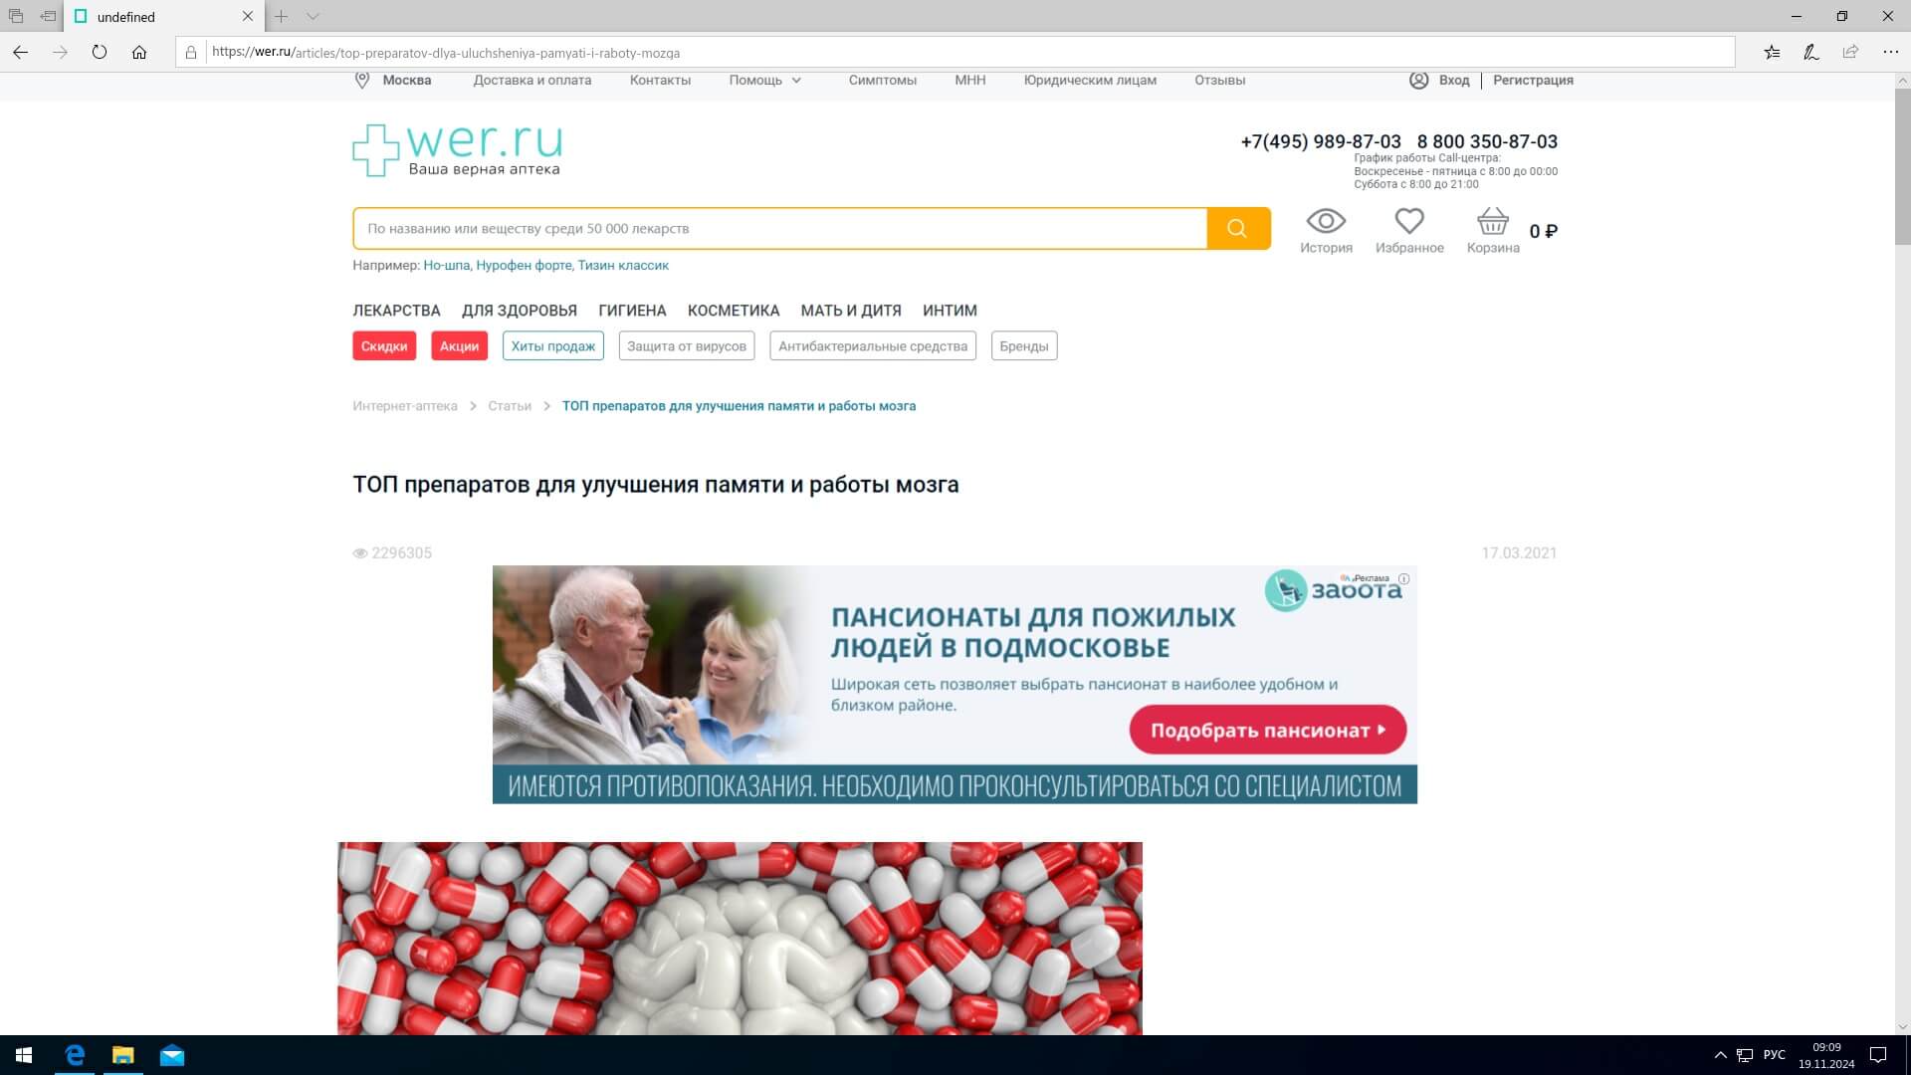The image size is (1911, 1075).
Task: Open Mail app in taskbar
Action: click(172, 1055)
